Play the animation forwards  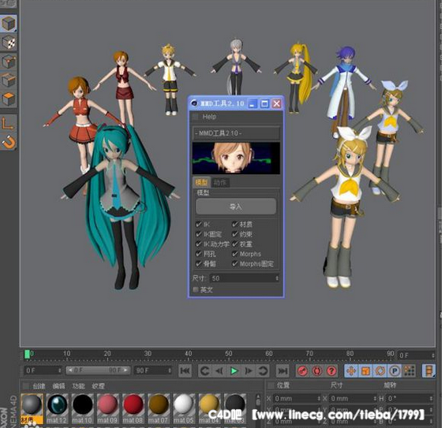[x=234, y=370]
